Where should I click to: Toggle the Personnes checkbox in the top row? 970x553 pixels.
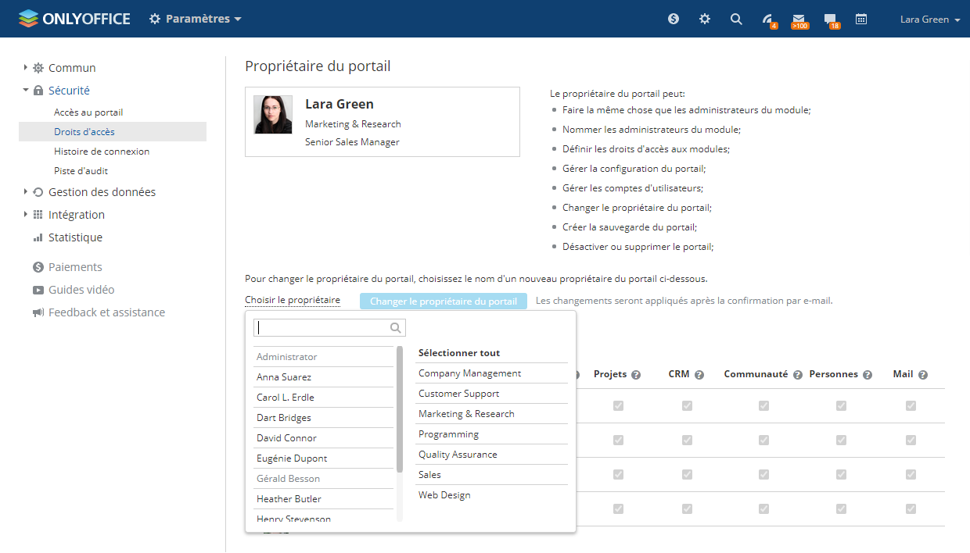coord(841,406)
